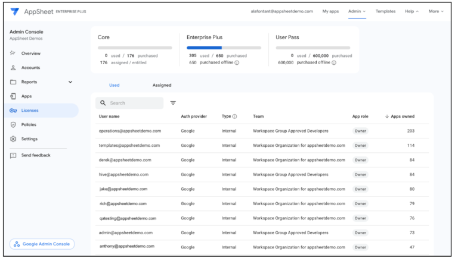Click the Google Admin Console button
This screenshot has width=455, height=258.
(x=42, y=244)
